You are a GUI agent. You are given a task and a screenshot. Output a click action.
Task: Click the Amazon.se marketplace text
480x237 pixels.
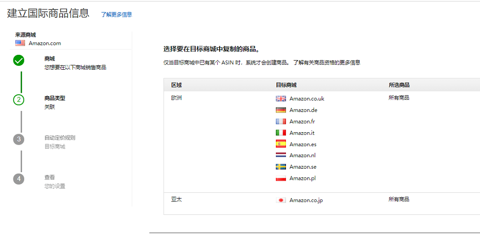click(303, 167)
